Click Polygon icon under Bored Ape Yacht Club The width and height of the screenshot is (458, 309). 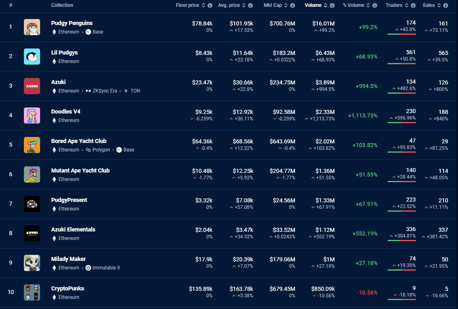[88, 150]
